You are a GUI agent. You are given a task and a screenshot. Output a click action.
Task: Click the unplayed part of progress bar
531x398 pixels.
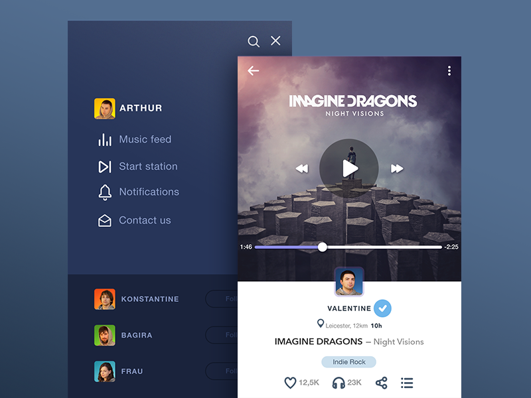(385, 247)
